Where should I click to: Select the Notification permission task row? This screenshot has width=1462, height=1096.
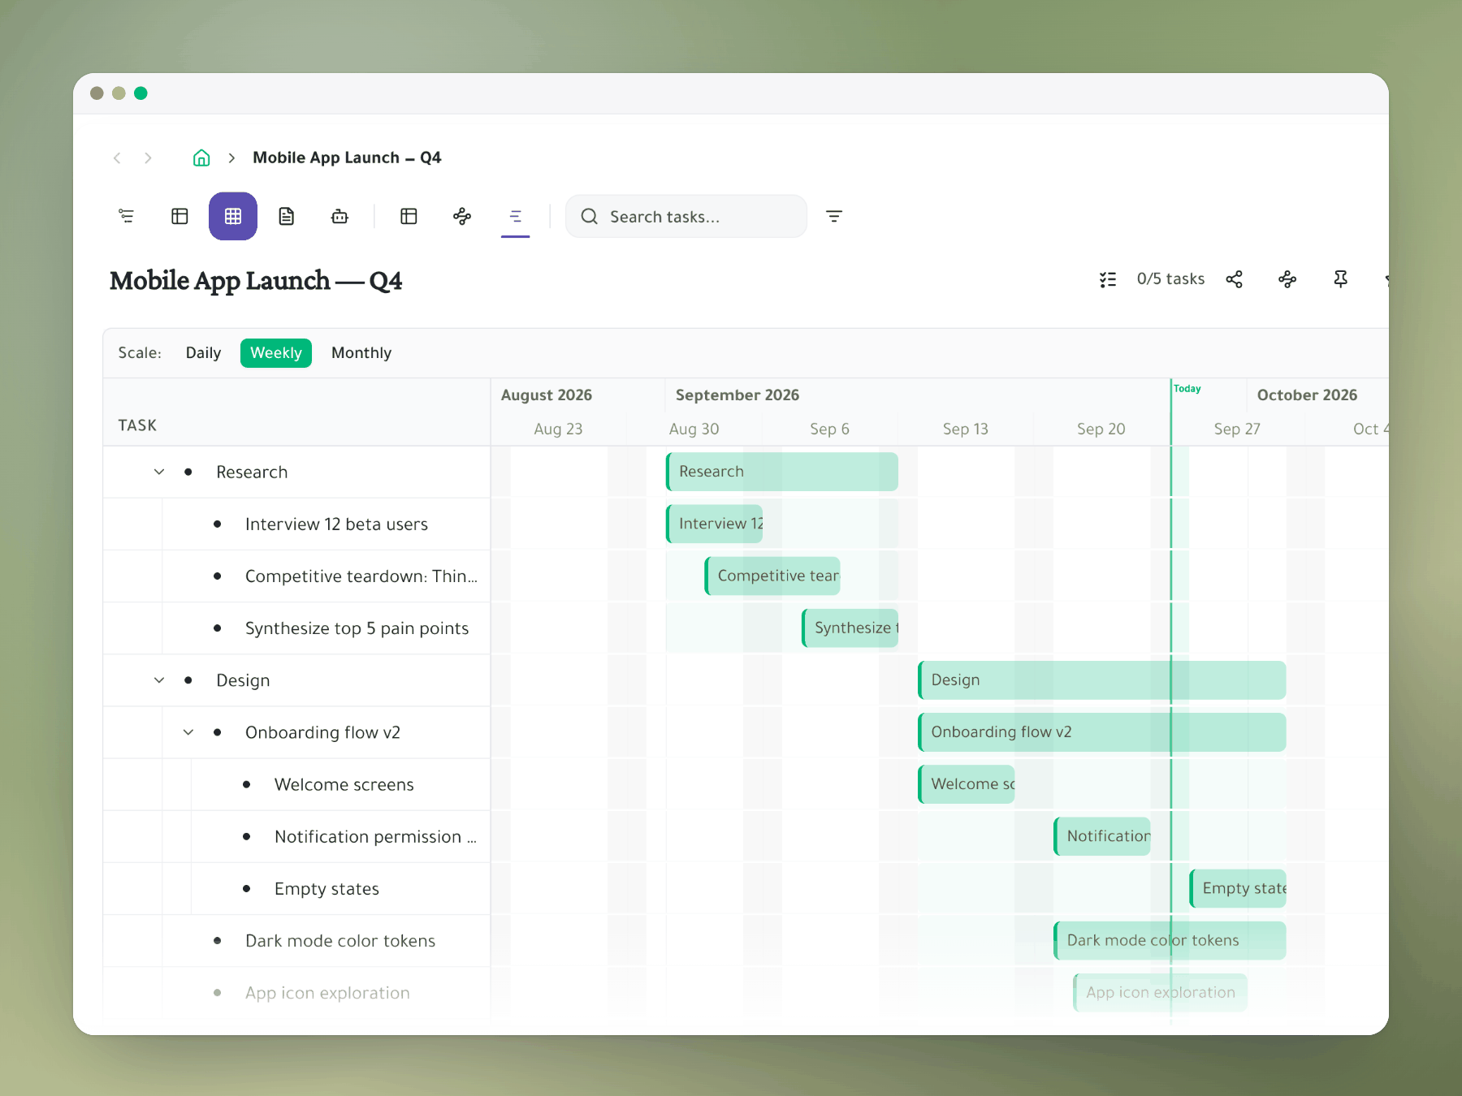click(x=297, y=837)
